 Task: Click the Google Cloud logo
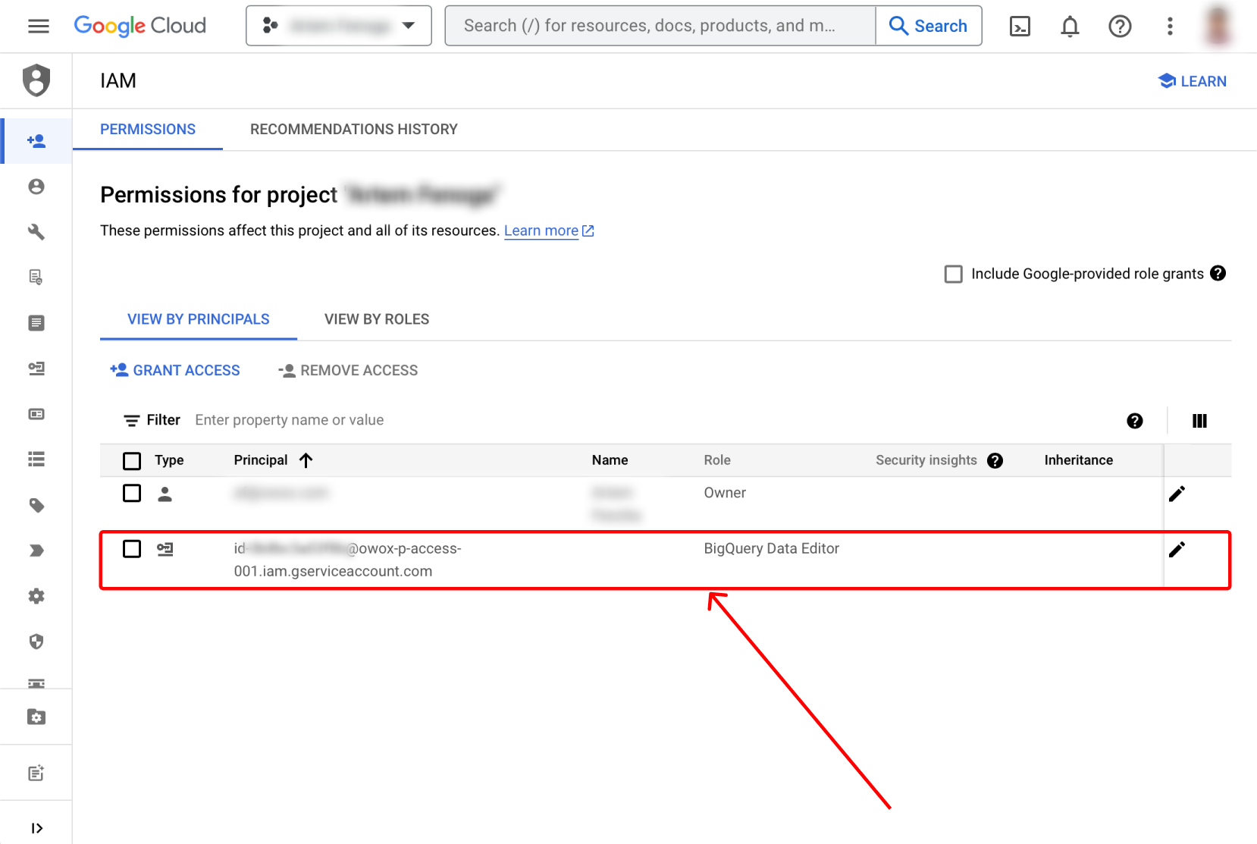click(x=139, y=26)
